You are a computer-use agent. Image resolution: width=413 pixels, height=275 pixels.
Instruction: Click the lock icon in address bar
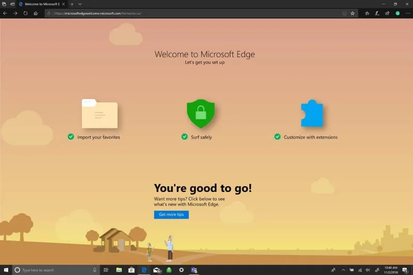point(49,13)
